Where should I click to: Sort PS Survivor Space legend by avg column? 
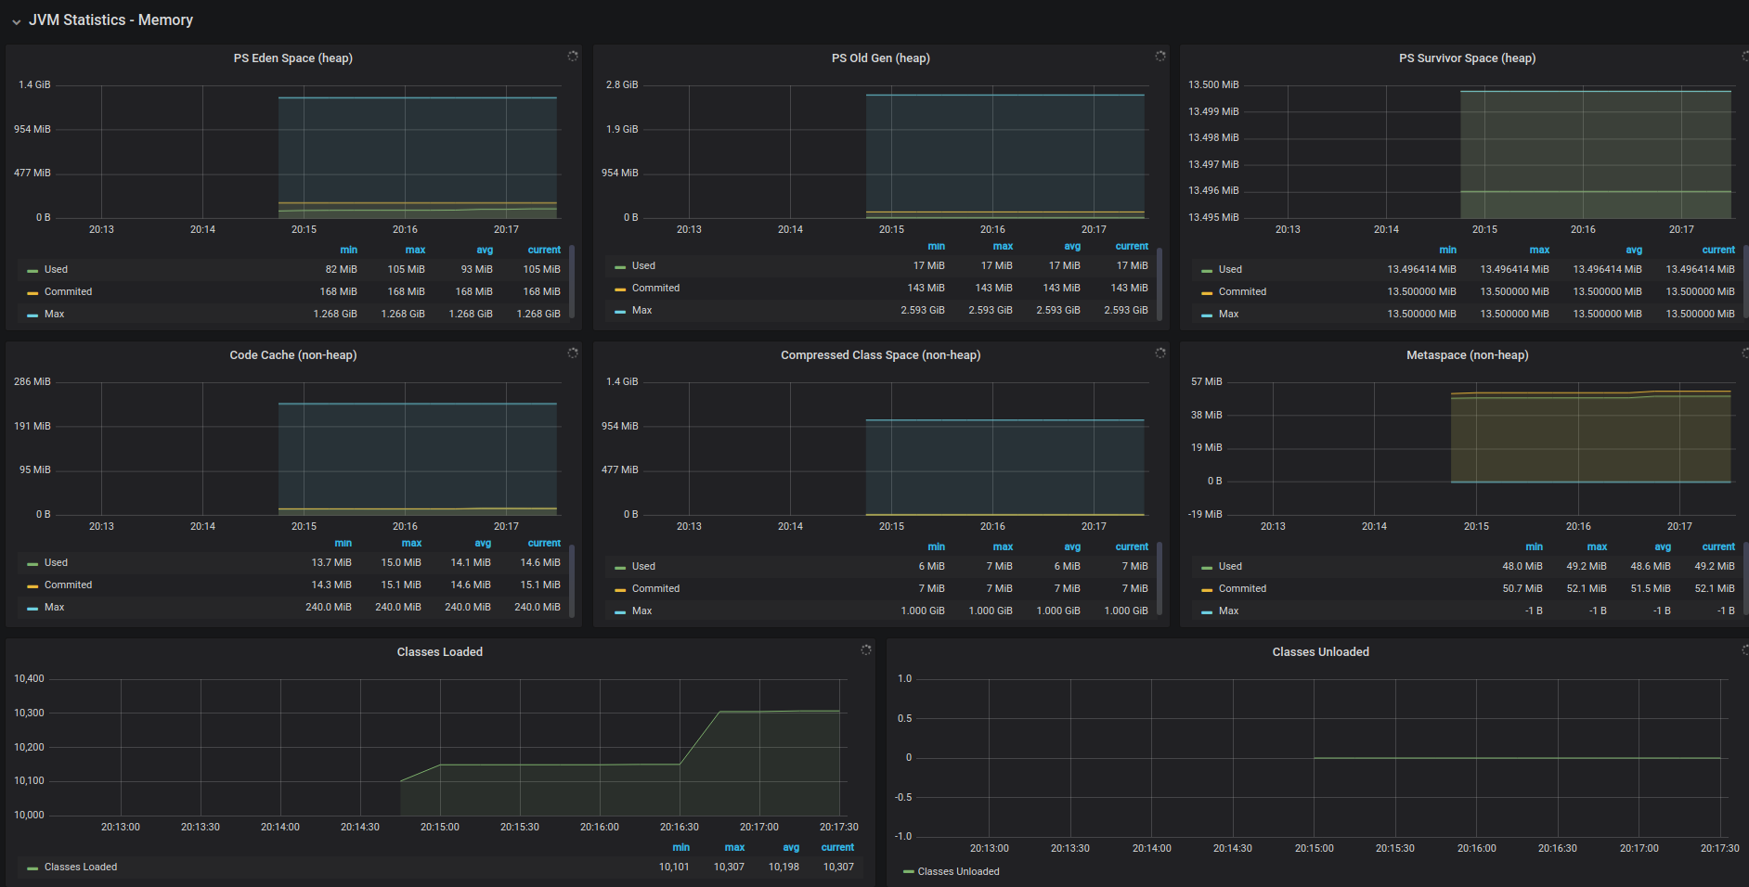coord(1634,251)
